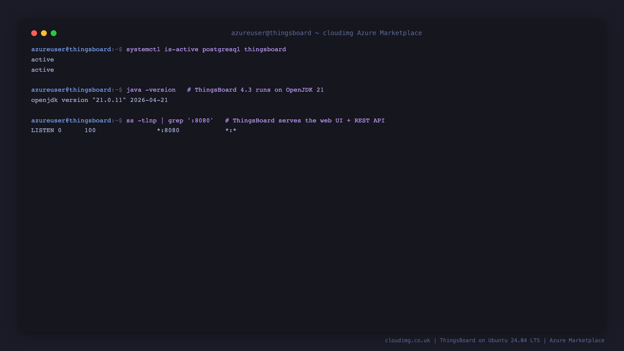
Task: Click the first 'active' output line
Action: pos(42,59)
